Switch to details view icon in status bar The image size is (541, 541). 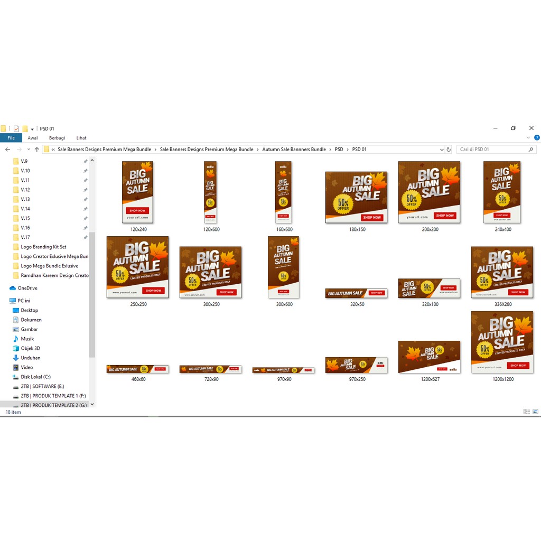click(x=527, y=412)
